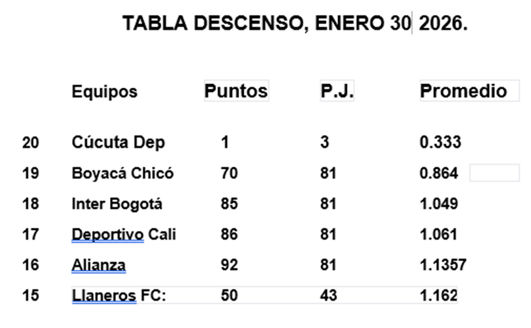Click the underlined team name Alianza
Viewport: 531px width, 328px height.
tap(98, 265)
